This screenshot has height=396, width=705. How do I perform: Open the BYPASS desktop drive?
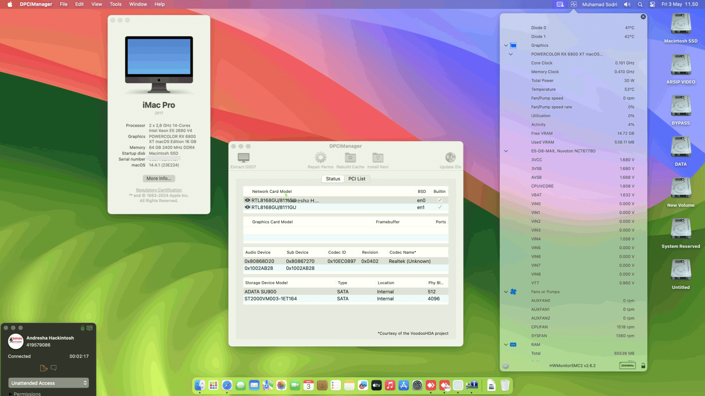click(x=681, y=111)
